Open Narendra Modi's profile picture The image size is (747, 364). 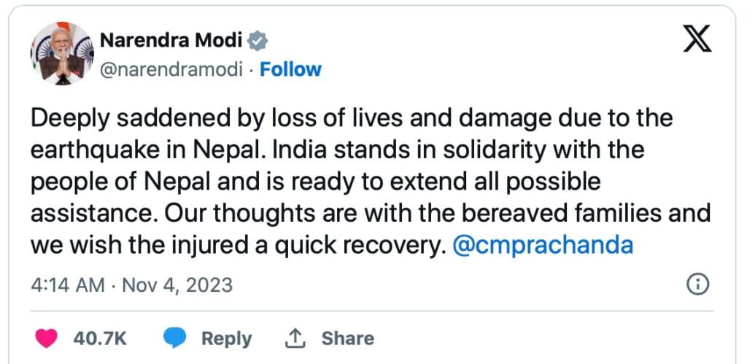coord(61,54)
